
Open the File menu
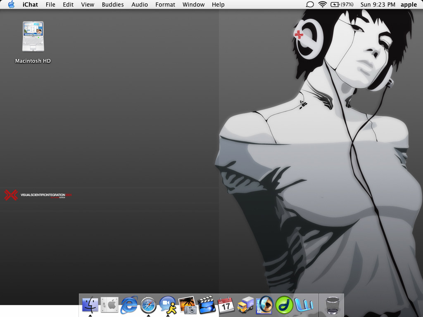[50, 5]
